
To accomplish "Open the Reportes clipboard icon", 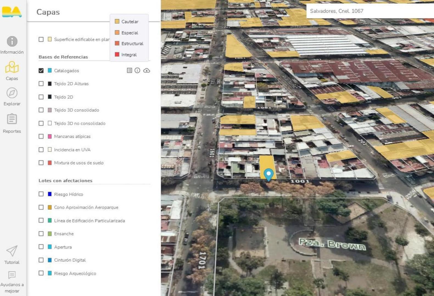I will pyautogui.click(x=12, y=119).
